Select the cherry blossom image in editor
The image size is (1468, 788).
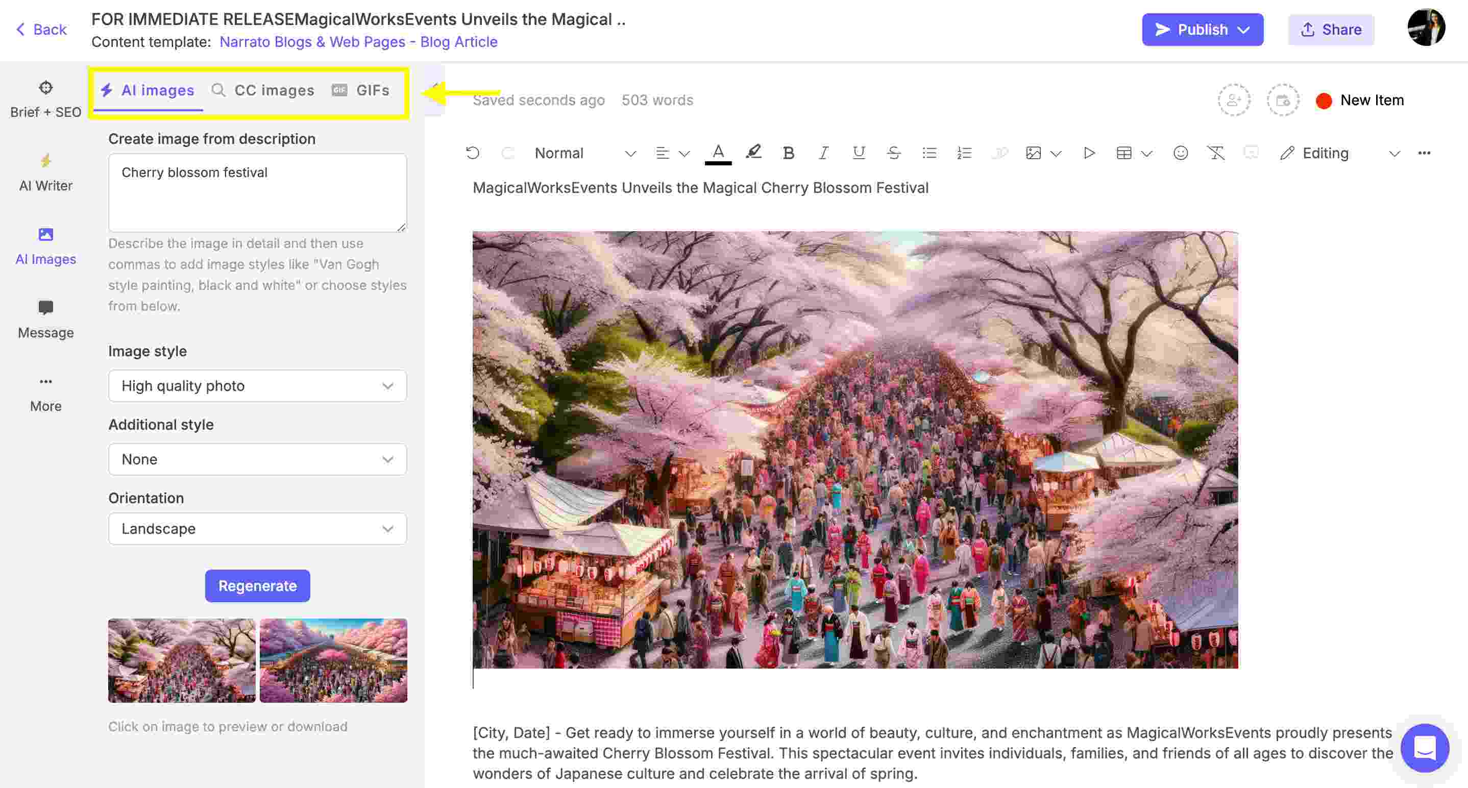tap(855, 450)
